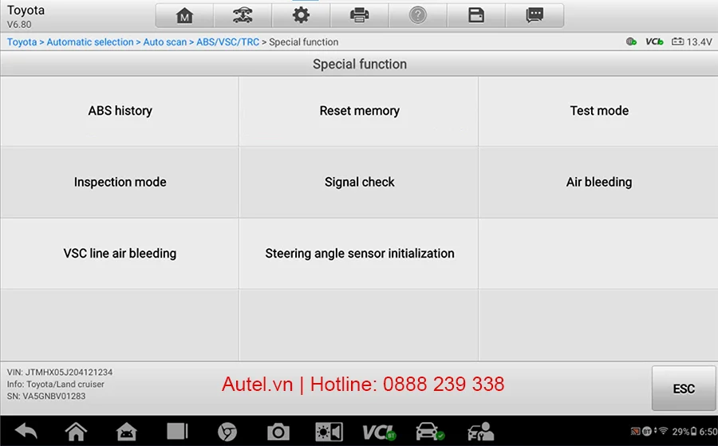Click the ESC button
The width and height of the screenshot is (718, 446).
pyautogui.click(x=684, y=389)
